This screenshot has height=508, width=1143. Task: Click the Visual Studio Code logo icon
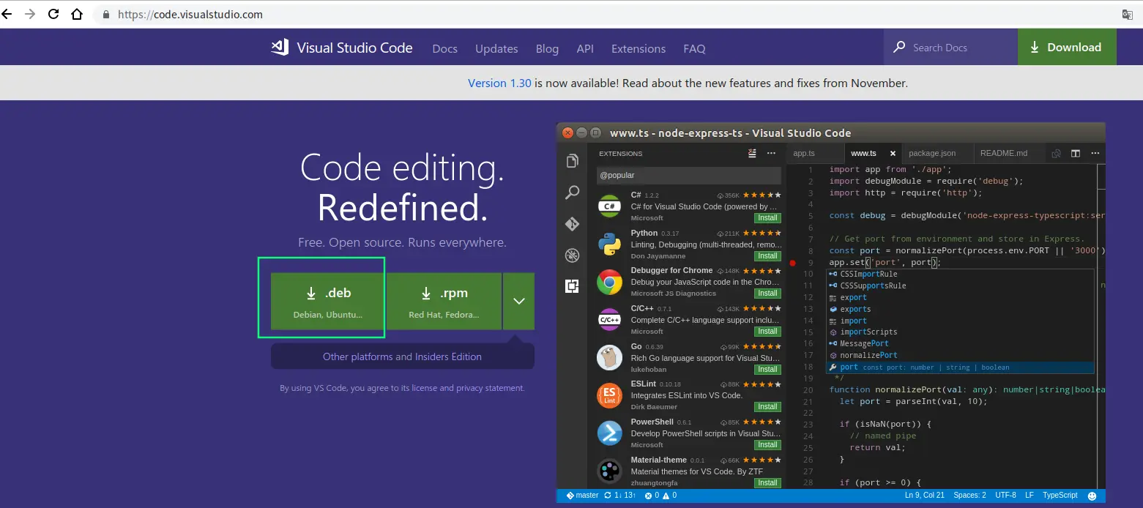coord(280,48)
